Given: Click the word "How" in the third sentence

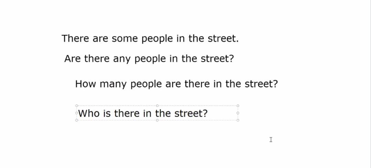Looking at the screenshot, I should (86, 84).
